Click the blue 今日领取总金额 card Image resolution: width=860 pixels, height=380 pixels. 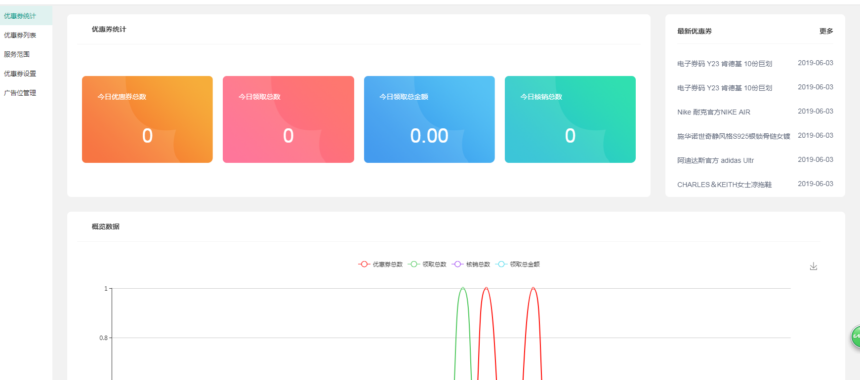coord(429,119)
